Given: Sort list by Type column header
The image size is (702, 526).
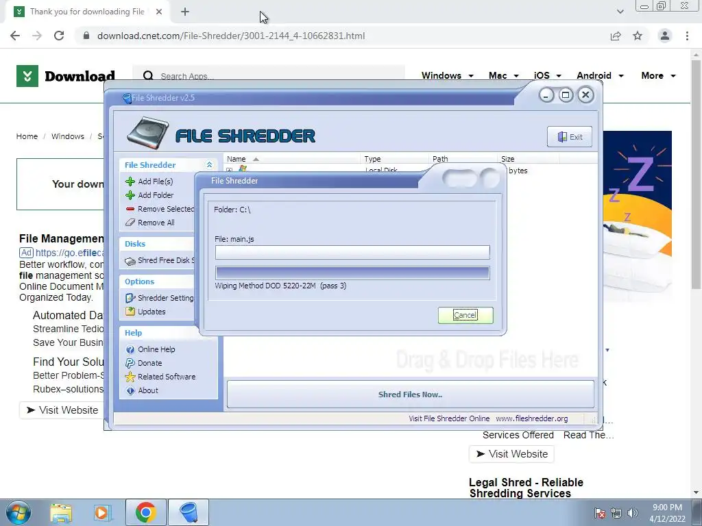Looking at the screenshot, I should 394,159.
